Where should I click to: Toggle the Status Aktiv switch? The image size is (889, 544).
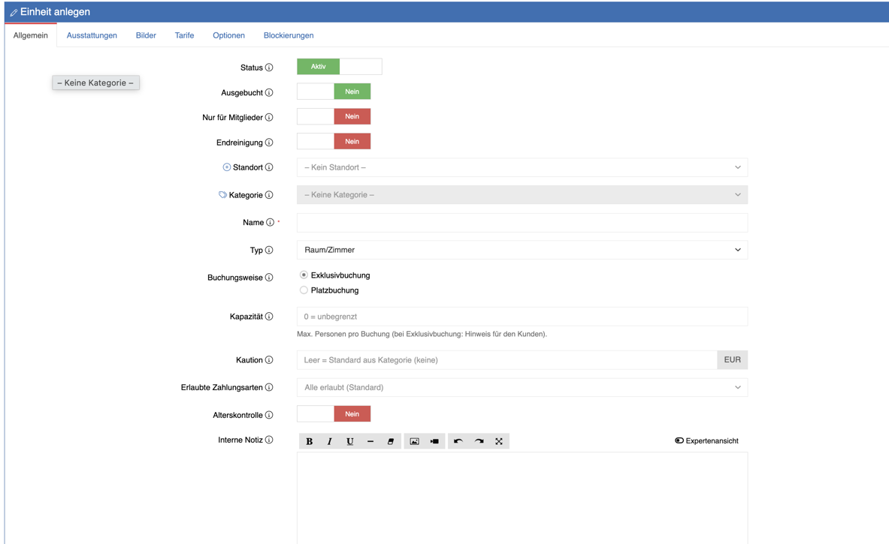[339, 67]
